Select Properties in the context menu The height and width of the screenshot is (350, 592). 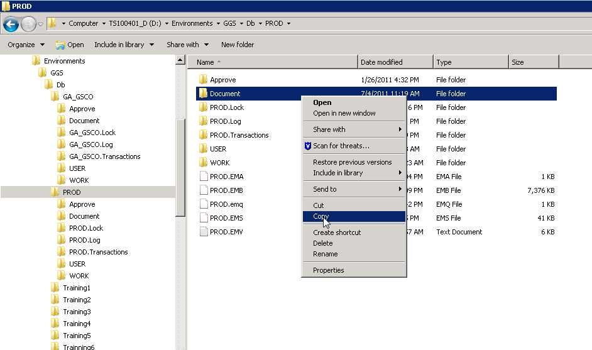329,270
